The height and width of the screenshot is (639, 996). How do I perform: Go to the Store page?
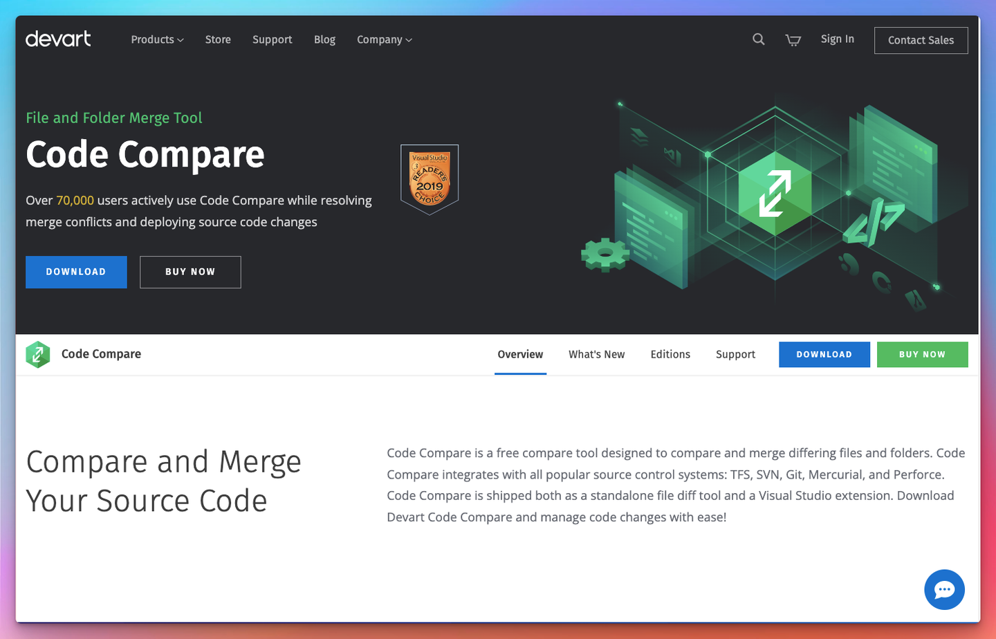[218, 39]
